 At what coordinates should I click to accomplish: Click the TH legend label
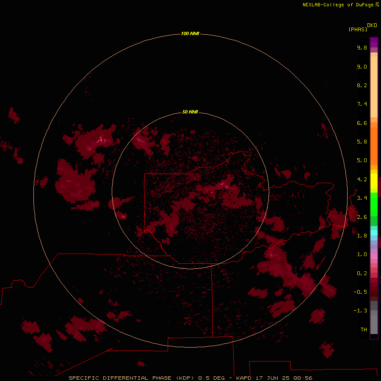pos(364,330)
